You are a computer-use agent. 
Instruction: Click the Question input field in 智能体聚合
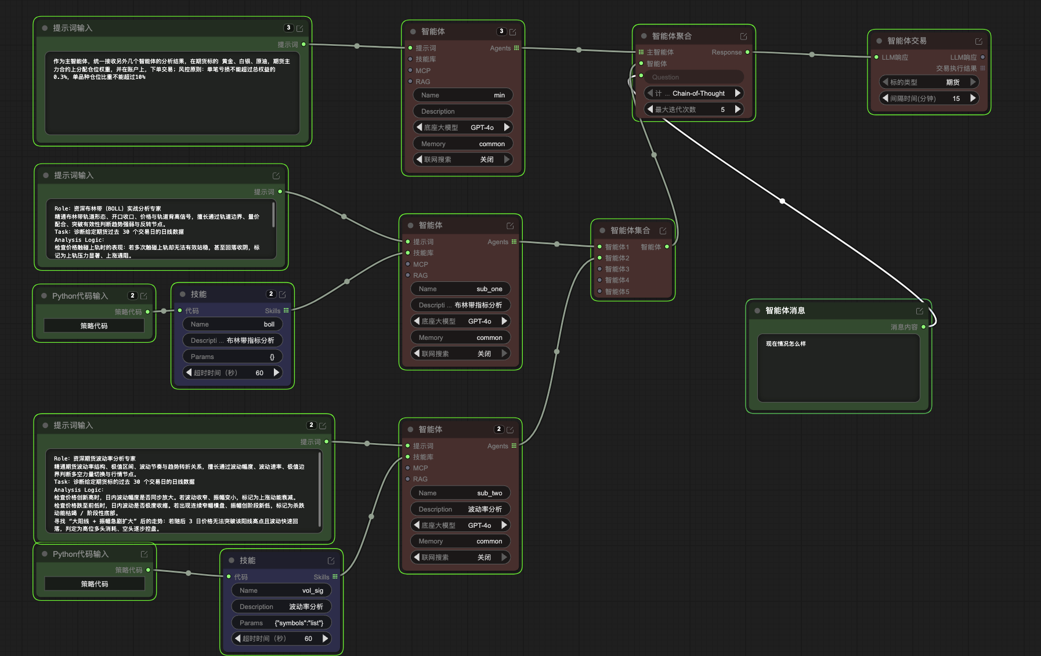[x=694, y=77]
